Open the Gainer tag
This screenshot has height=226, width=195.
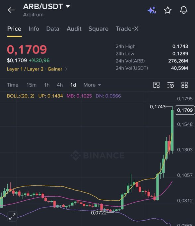tap(55, 69)
